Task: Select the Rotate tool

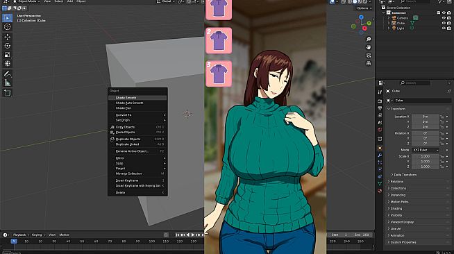Action: pos(7,46)
